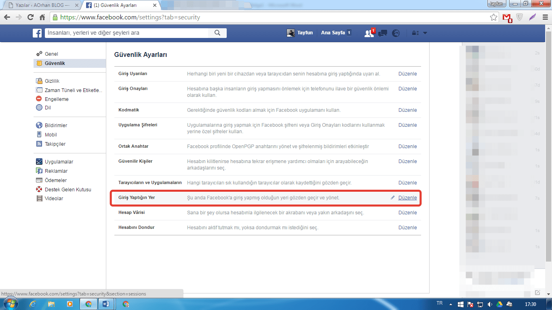Image resolution: width=552 pixels, height=310 pixels.
Task: Click Düzenle for Hesap Vârisi
Action: pyautogui.click(x=407, y=213)
